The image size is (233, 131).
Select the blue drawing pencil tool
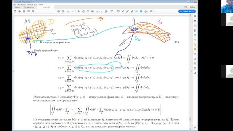point(127,11)
